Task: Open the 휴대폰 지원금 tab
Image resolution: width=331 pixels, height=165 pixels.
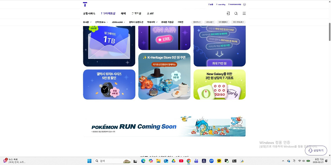Action: [167, 22]
